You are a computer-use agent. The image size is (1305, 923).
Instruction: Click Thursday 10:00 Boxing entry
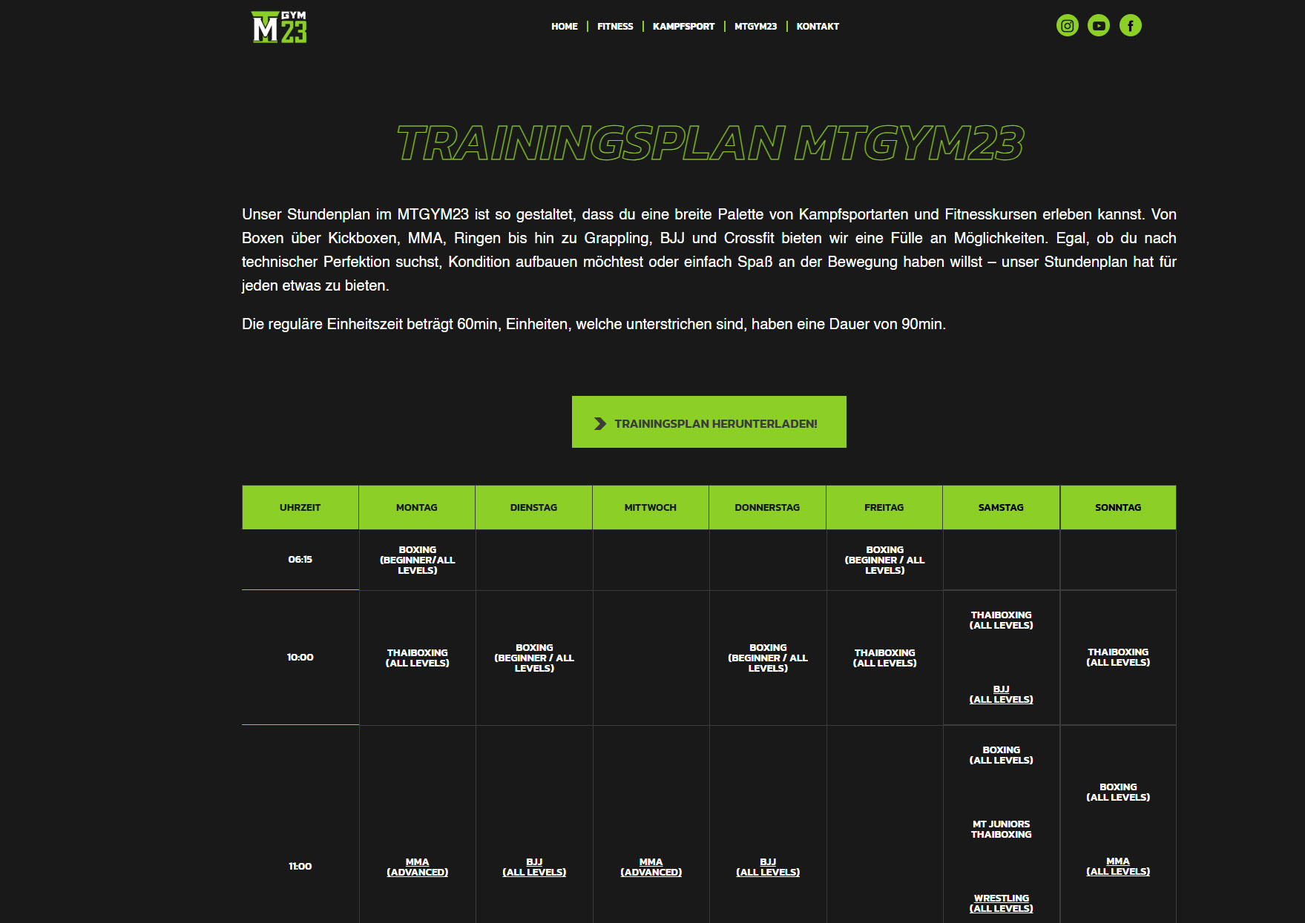point(768,658)
